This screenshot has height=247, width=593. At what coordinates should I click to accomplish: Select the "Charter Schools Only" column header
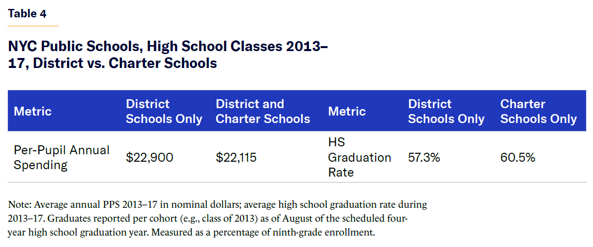point(538,111)
